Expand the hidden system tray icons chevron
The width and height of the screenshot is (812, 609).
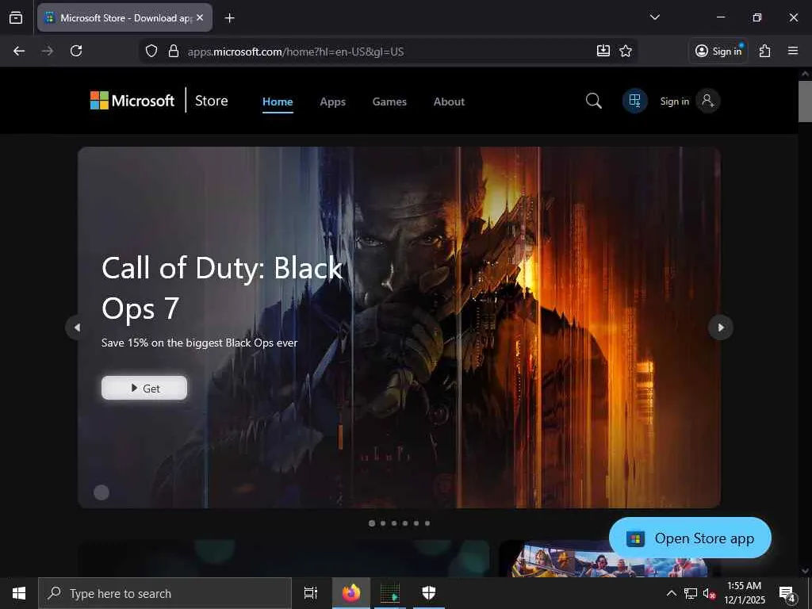(671, 593)
